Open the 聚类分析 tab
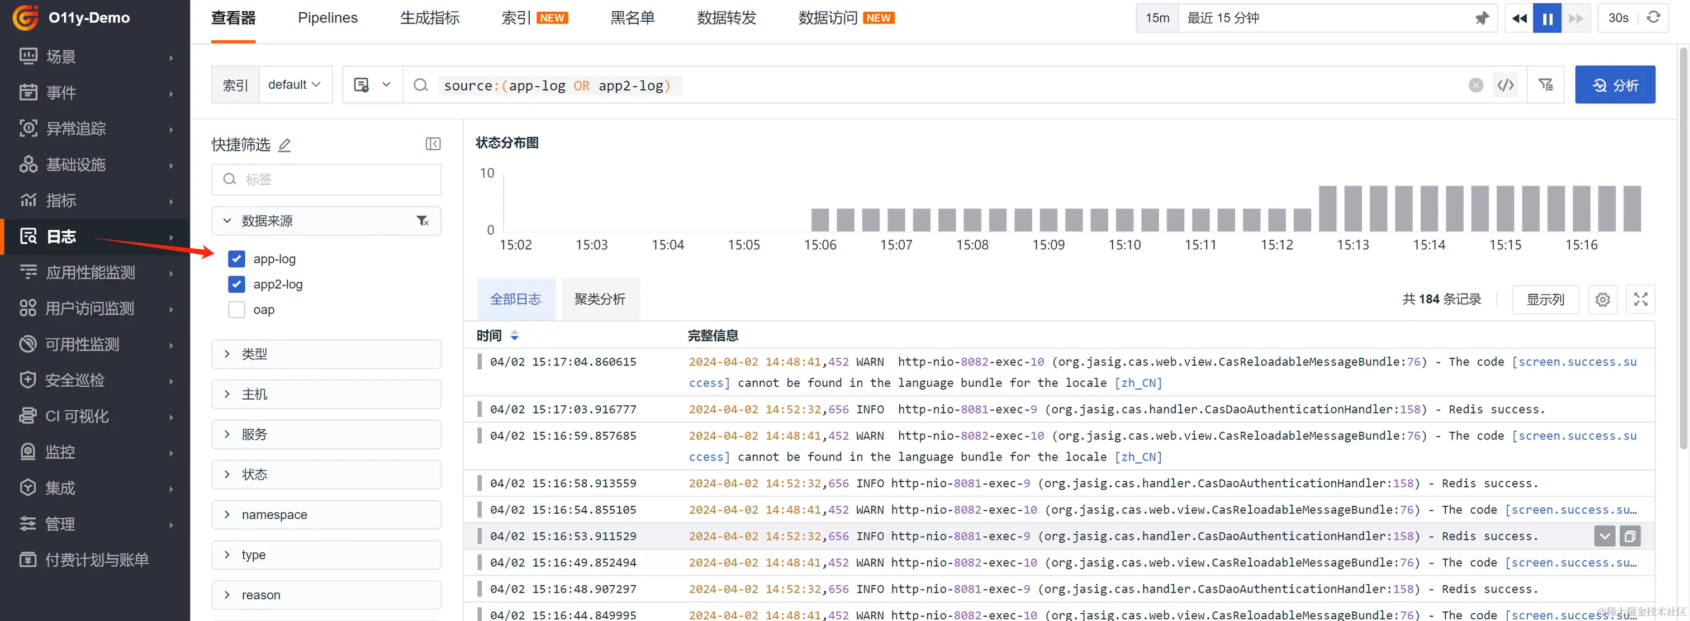The height and width of the screenshot is (621, 1690). (600, 300)
